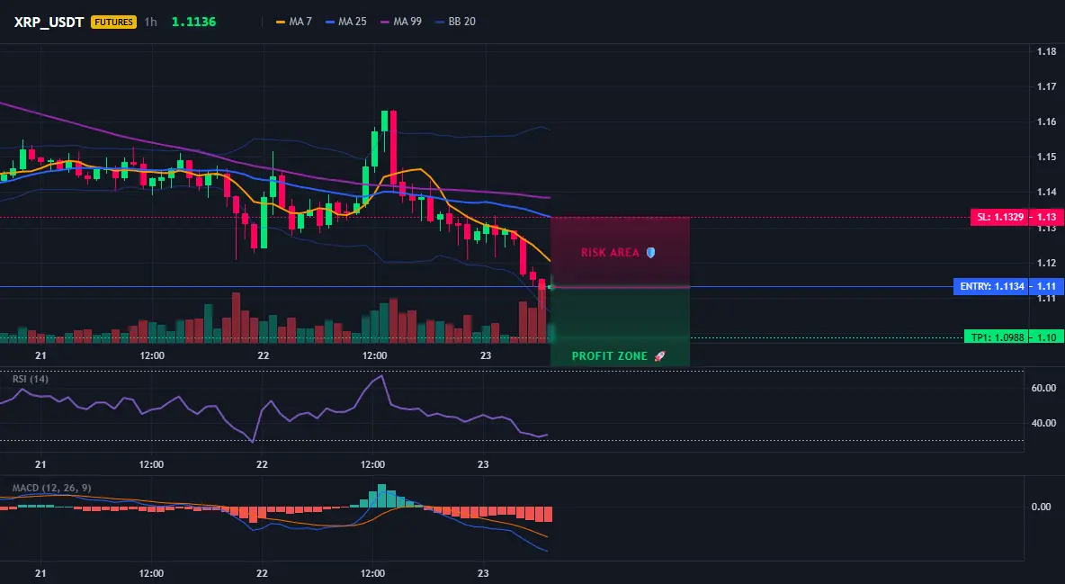
Task: Click the 1.14 price axis label
Action: [x=1047, y=192]
